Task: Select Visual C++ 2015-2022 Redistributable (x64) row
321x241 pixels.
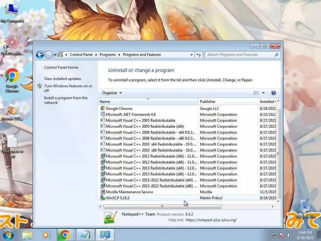Action: pos(187,180)
